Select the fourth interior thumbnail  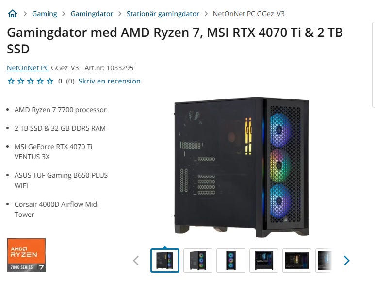point(264,261)
